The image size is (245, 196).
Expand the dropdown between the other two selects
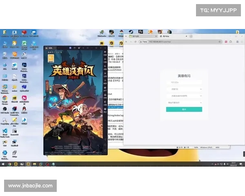(x=184, y=96)
